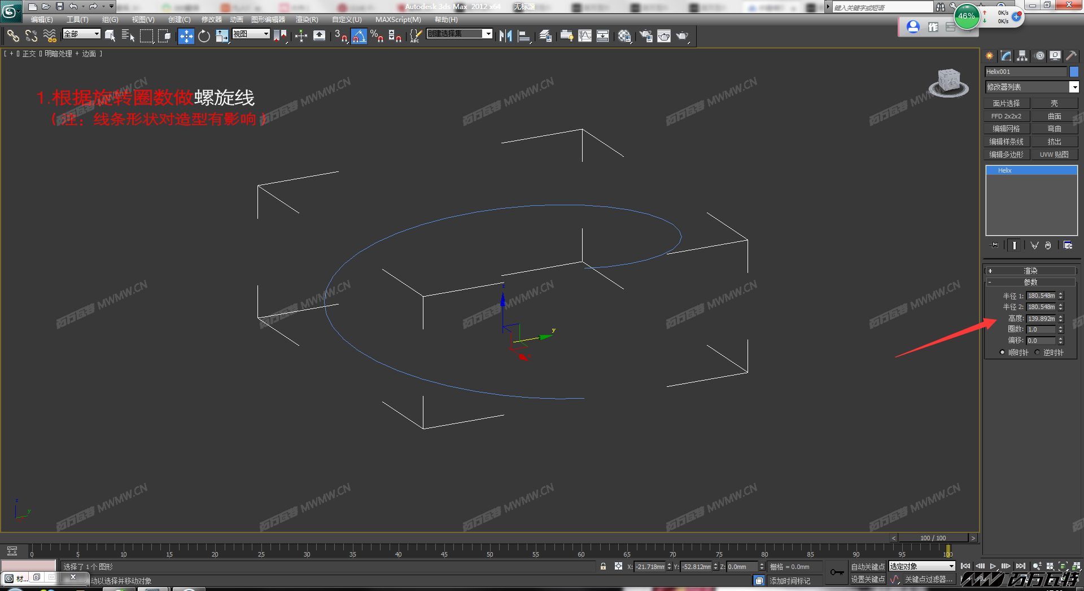Activate Select and Scale tool

point(222,36)
